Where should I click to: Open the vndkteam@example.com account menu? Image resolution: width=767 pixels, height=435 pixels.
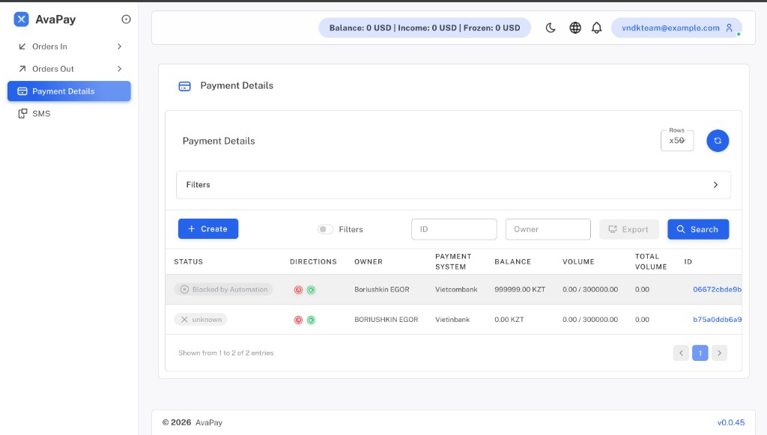(x=676, y=28)
